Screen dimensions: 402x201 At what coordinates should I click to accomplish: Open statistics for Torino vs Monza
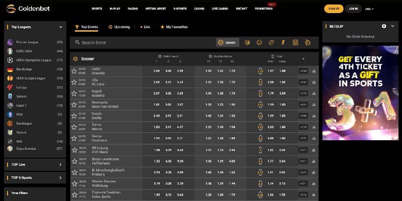[314, 127]
